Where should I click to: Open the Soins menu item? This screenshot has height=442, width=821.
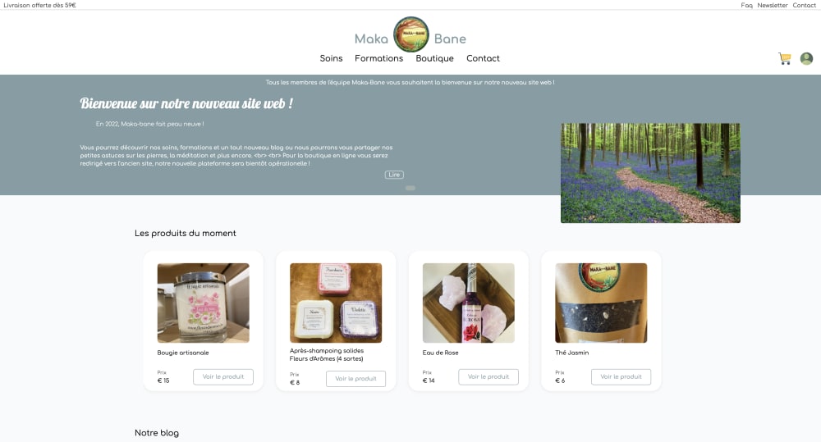[331, 58]
